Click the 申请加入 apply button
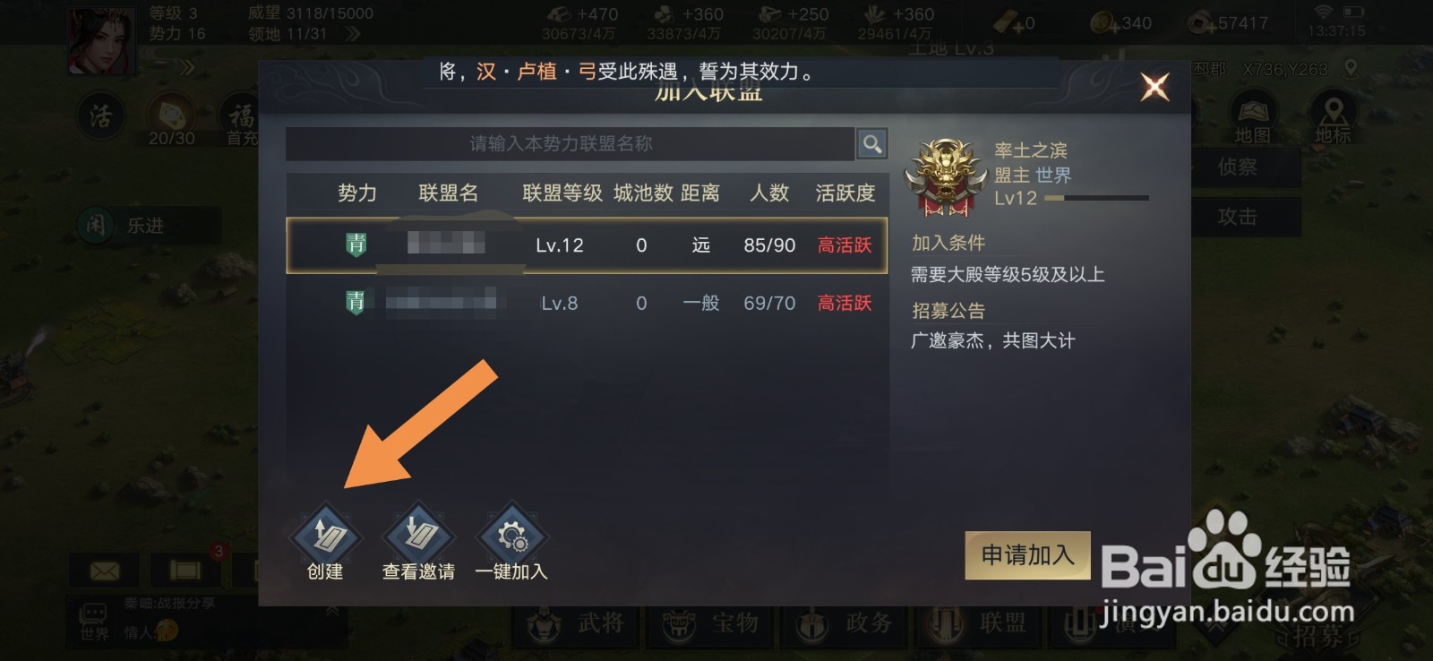 point(1027,555)
